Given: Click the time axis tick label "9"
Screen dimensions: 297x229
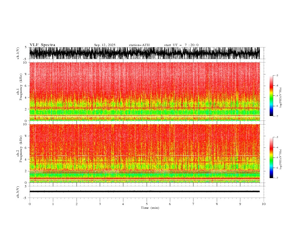Looking at the screenshot, I should (x=240, y=204).
